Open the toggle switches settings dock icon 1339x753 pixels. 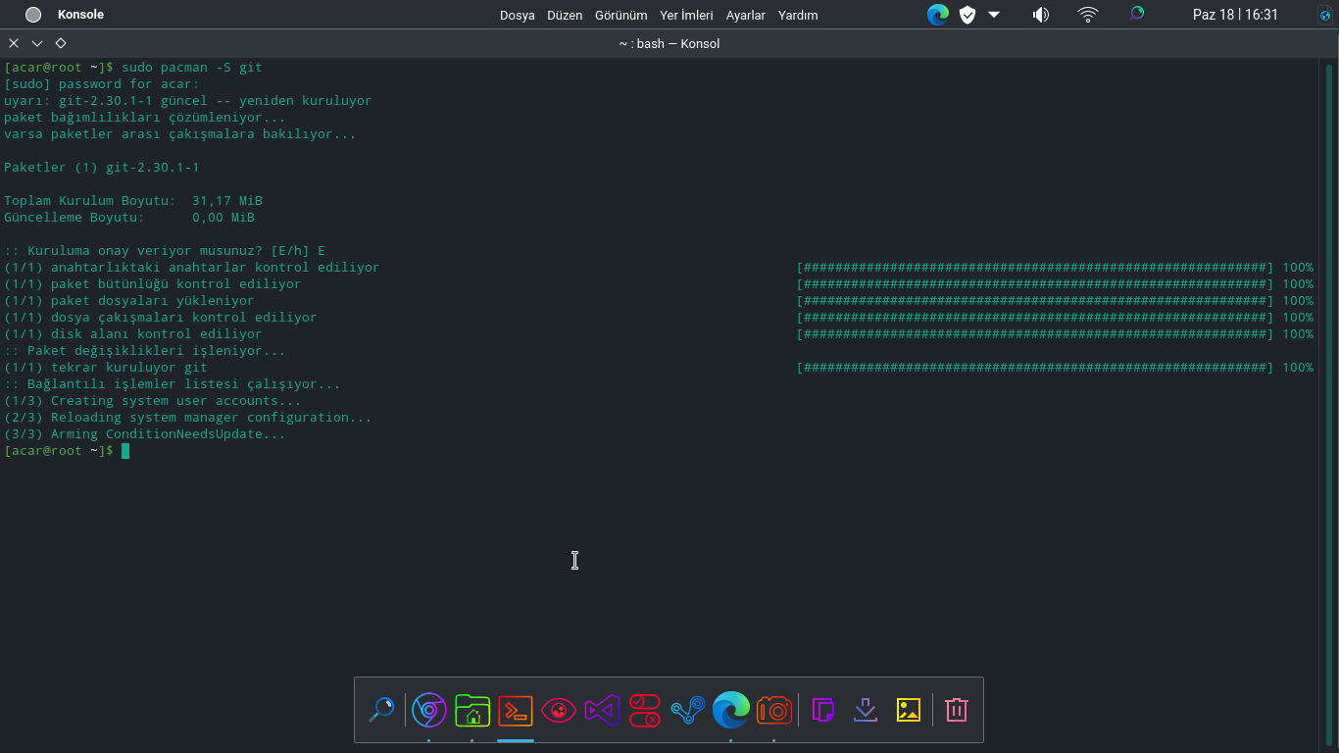(645, 710)
